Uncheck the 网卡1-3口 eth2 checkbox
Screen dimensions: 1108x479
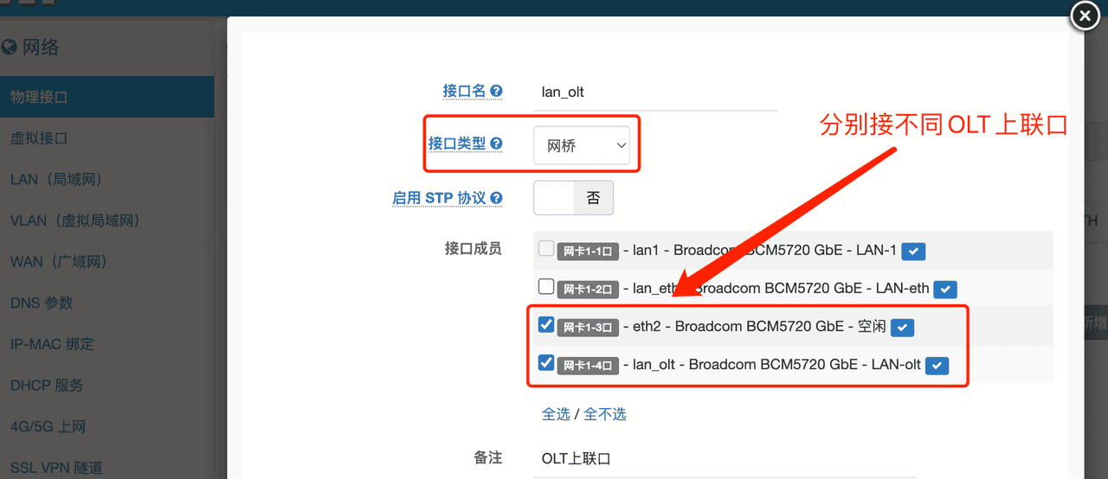pyautogui.click(x=546, y=325)
